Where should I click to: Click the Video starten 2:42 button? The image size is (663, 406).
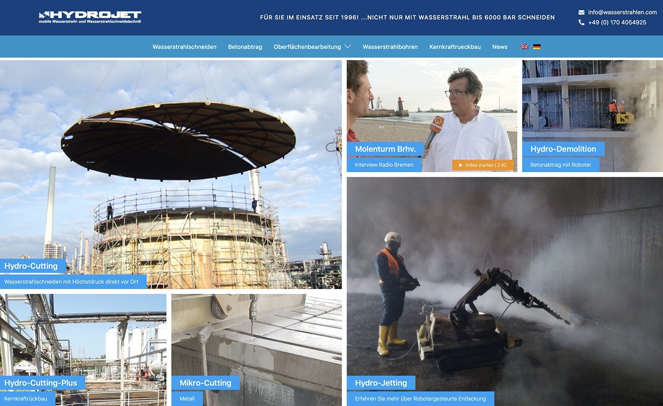click(x=483, y=165)
